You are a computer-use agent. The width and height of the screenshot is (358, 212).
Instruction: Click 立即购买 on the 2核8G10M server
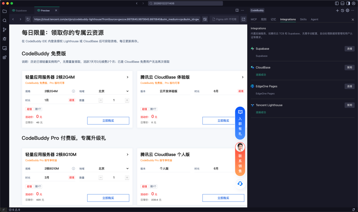click(x=108, y=198)
